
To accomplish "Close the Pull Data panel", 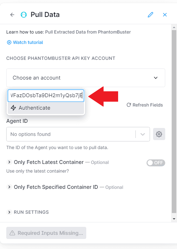I will (x=165, y=15).
